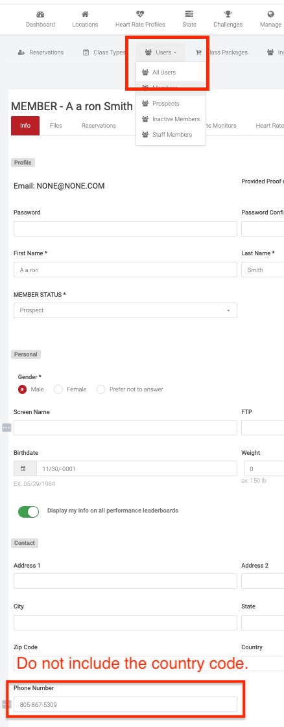Viewport: 284px width, 727px height.
Task: Select the Male gender radio button
Action: [x=22, y=389]
